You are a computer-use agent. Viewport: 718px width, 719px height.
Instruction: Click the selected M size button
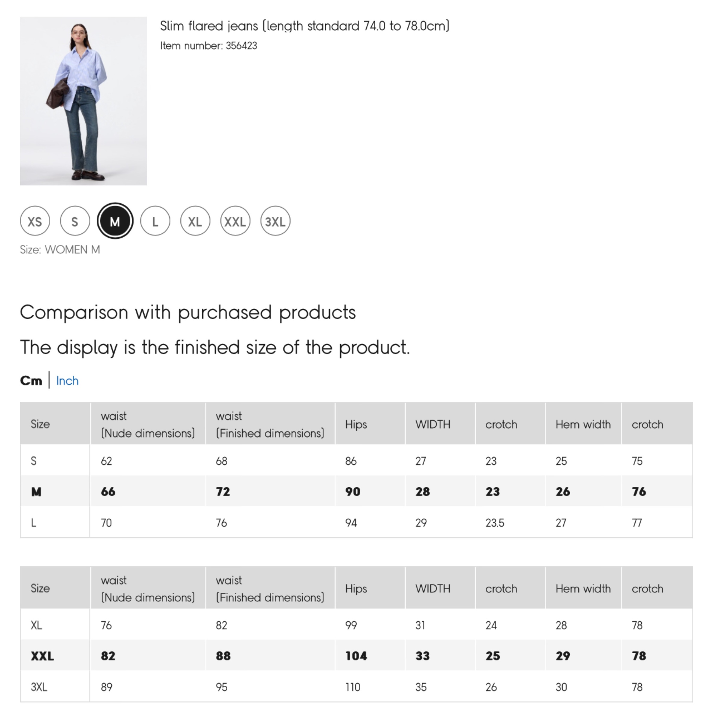[x=115, y=221]
